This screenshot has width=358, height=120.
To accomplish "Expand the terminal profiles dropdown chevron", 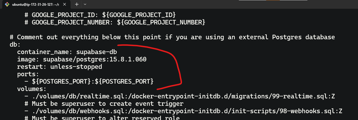I will (x=85, y=4).
